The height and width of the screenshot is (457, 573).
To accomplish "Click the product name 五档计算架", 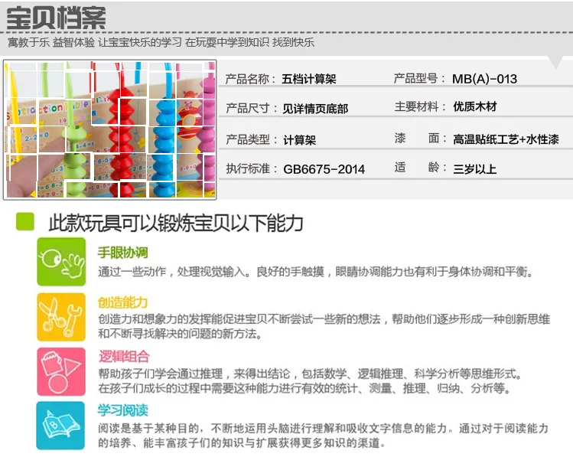I will tap(309, 79).
